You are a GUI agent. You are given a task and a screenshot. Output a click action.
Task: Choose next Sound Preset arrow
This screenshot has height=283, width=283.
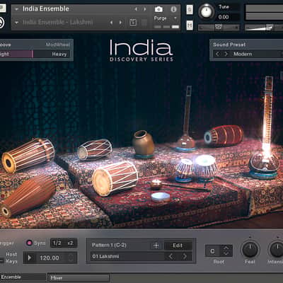226,54
